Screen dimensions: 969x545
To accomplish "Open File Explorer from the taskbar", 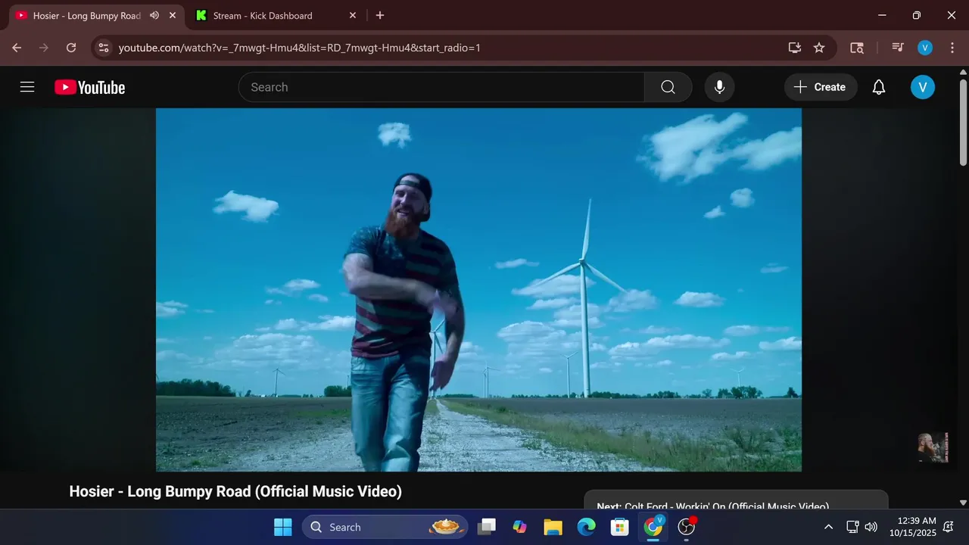I will pyautogui.click(x=553, y=527).
